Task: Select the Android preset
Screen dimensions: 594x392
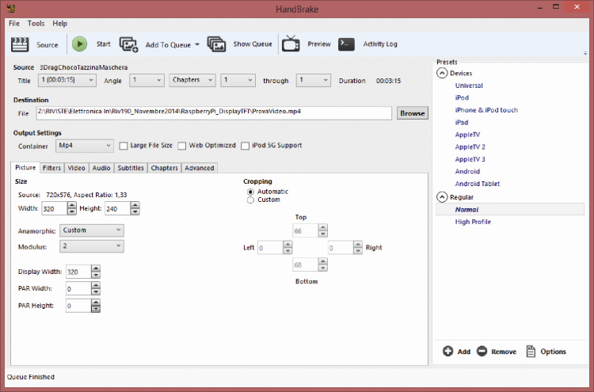Action: click(467, 172)
